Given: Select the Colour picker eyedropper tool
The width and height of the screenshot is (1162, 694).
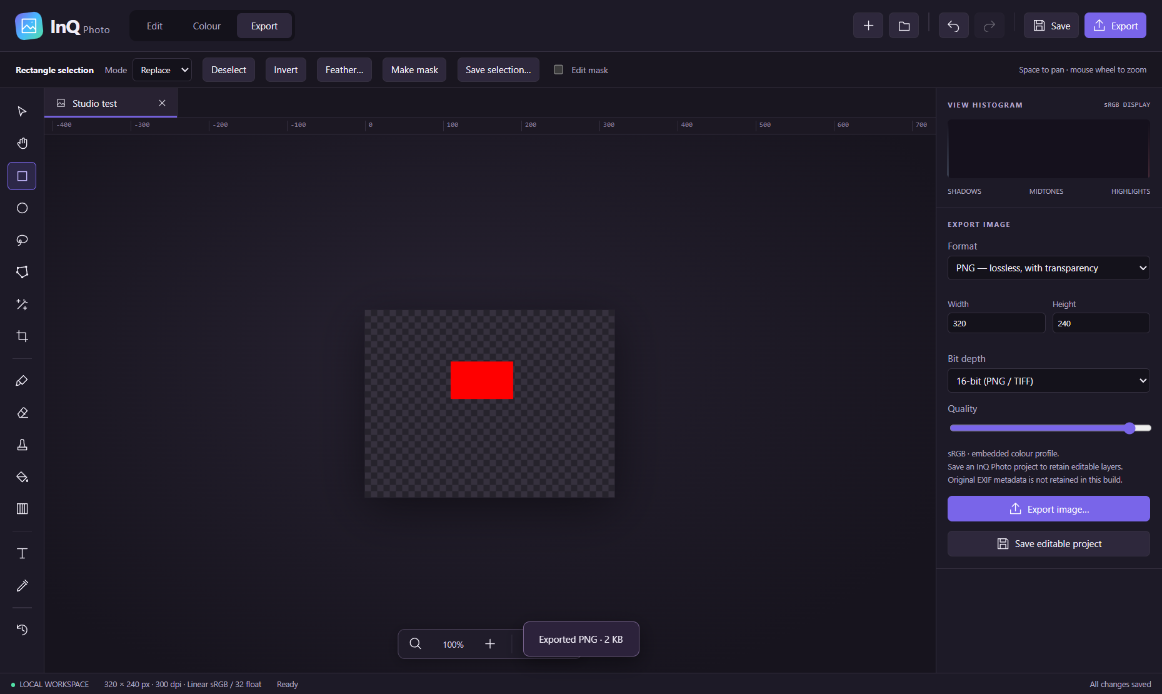Looking at the screenshot, I should click(x=22, y=585).
